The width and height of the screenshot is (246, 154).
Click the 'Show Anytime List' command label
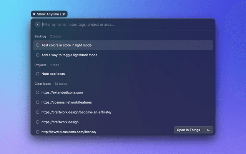(51, 14)
